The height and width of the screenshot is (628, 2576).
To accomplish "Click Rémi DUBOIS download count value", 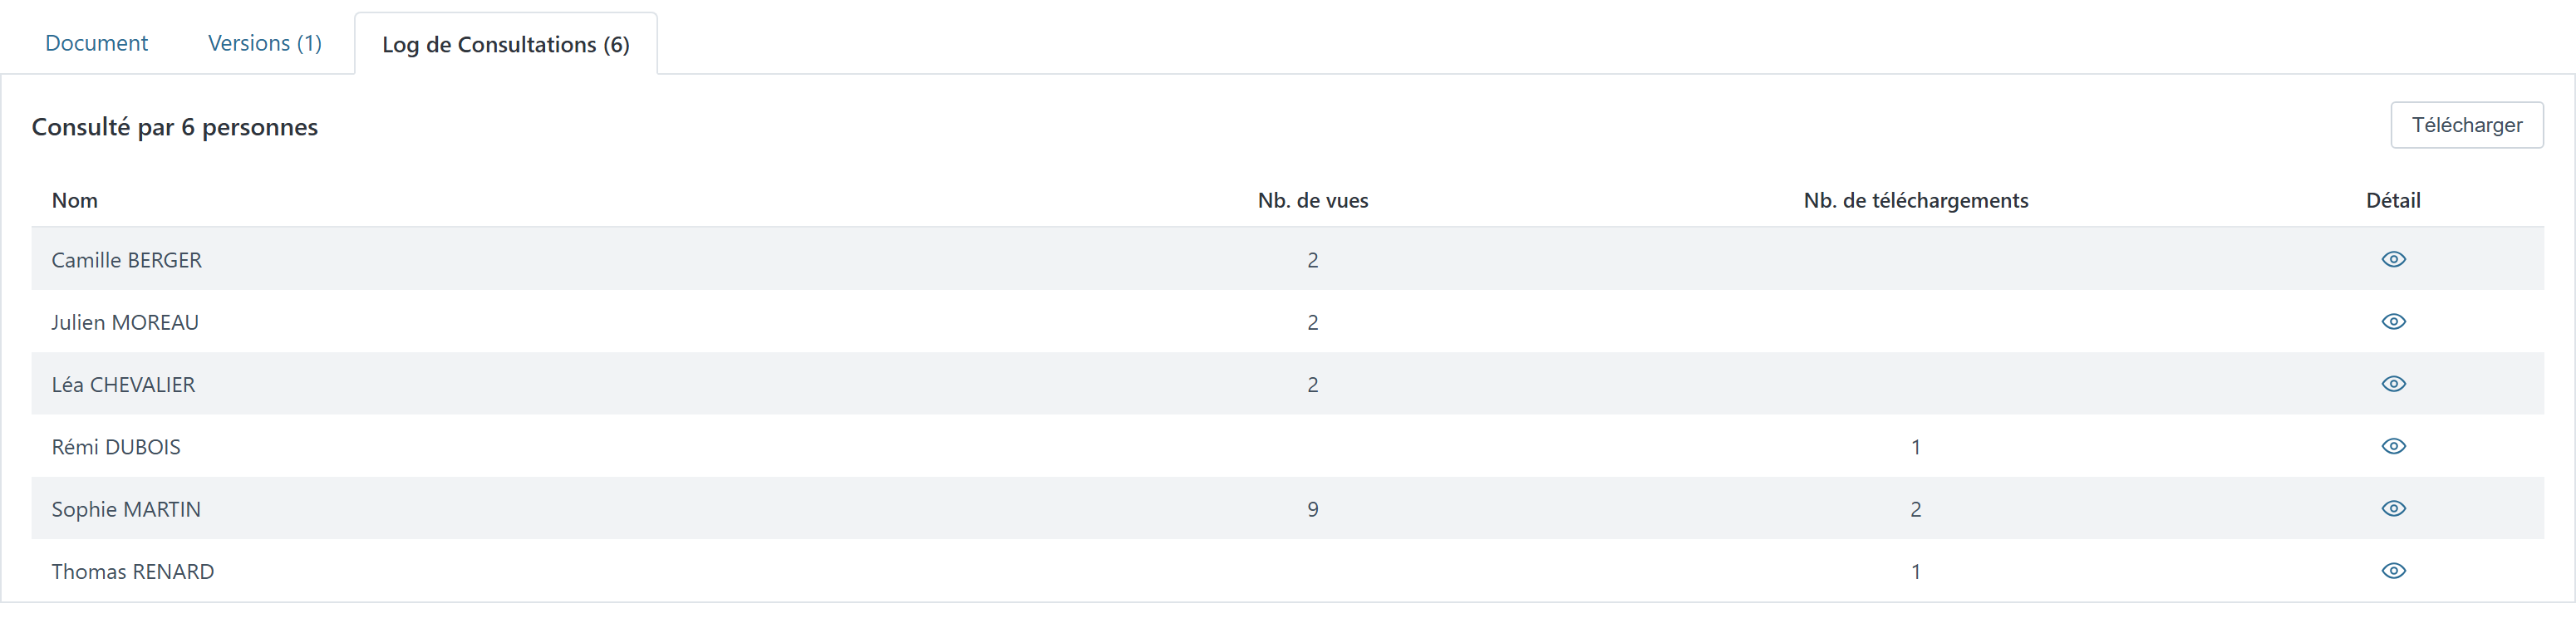I will coord(1916,447).
